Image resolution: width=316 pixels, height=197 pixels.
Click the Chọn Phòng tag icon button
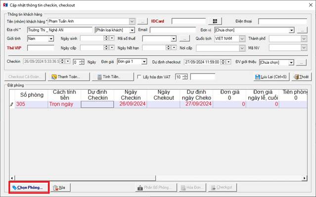pos(29,188)
